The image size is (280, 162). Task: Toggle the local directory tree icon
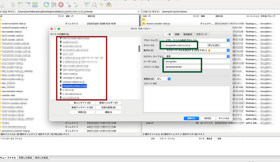coord(20,5)
